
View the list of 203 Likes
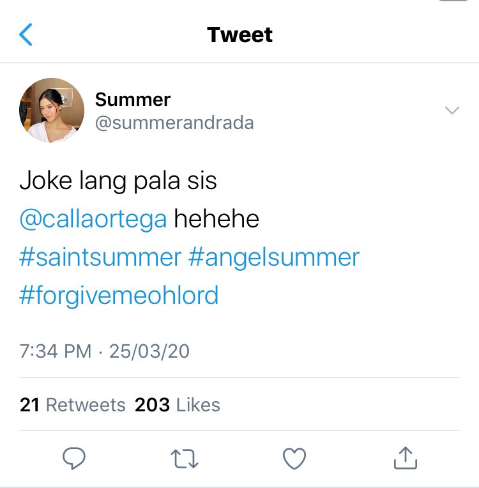pyautogui.click(x=178, y=405)
